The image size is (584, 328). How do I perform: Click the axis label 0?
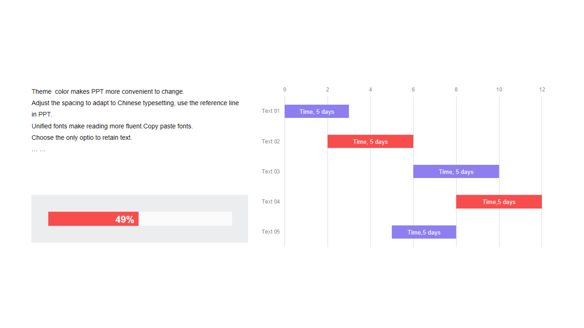coord(285,90)
